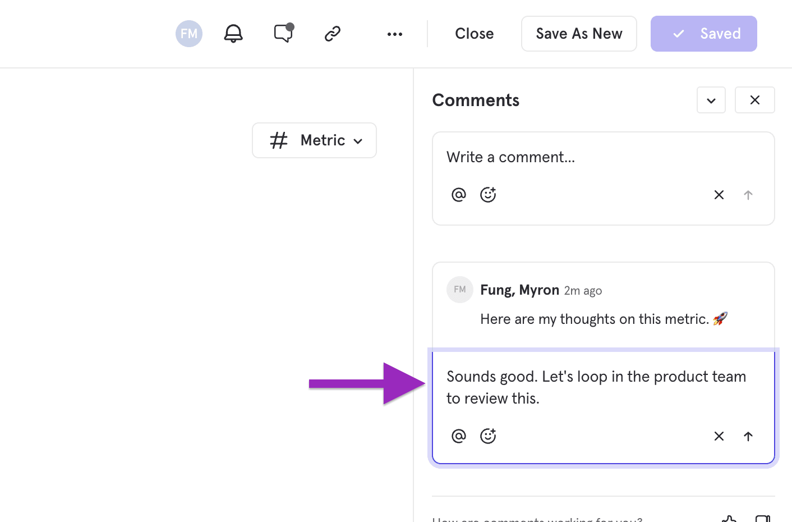Open the Comments panel chevron dropdown
792x522 pixels.
711,100
